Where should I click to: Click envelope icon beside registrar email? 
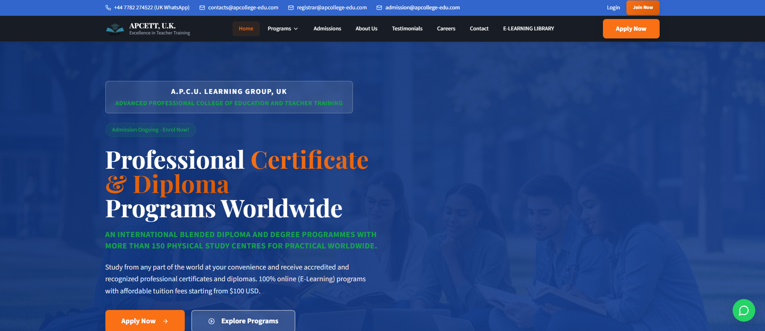(x=291, y=8)
